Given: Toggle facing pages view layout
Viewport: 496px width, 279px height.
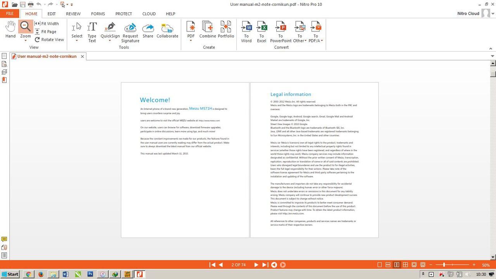Looking at the screenshot, I should point(396,265).
